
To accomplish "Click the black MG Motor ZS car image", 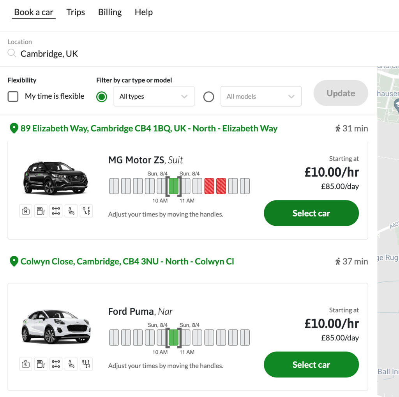I will click(x=55, y=177).
